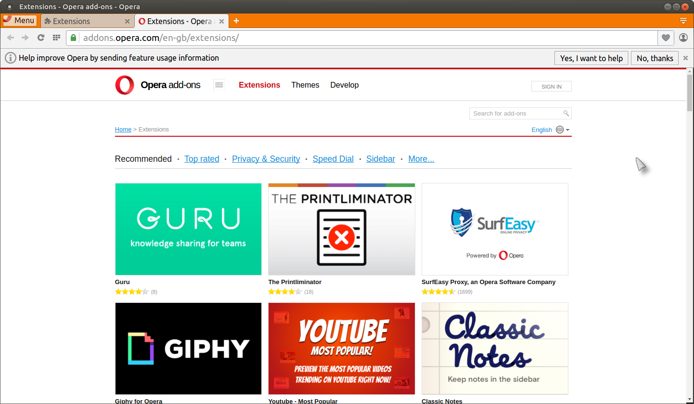Open Speed Dial grid icon

tap(56, 38)
